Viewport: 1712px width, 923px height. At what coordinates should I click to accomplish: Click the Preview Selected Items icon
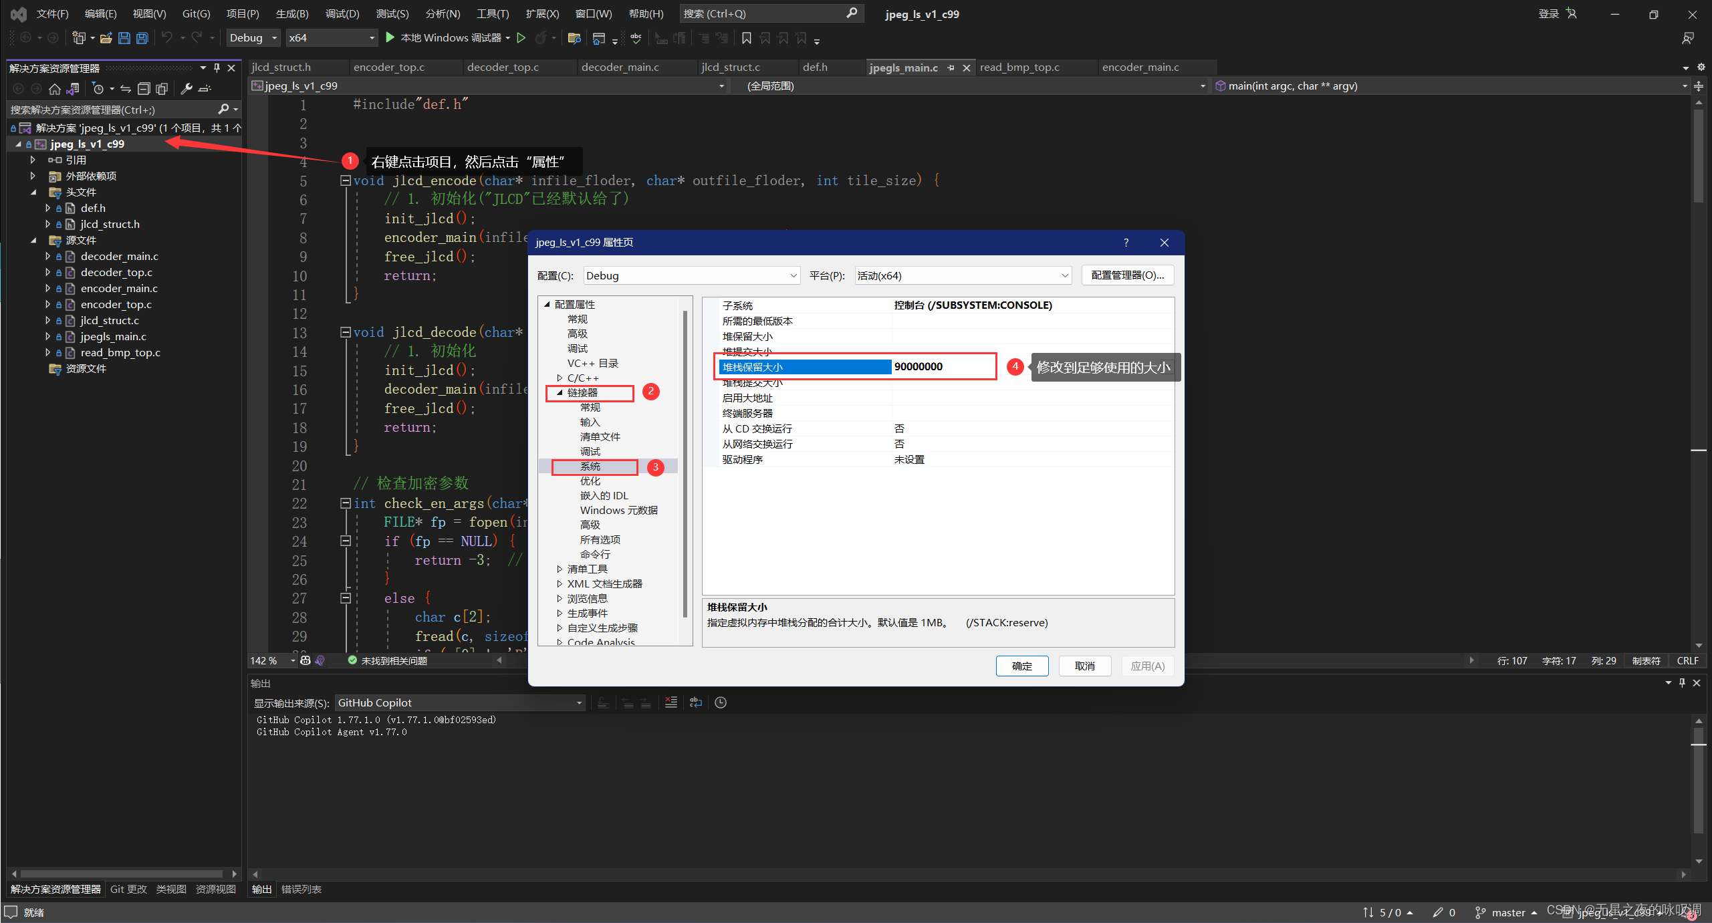pyautogui.click(x=205, y=89)
